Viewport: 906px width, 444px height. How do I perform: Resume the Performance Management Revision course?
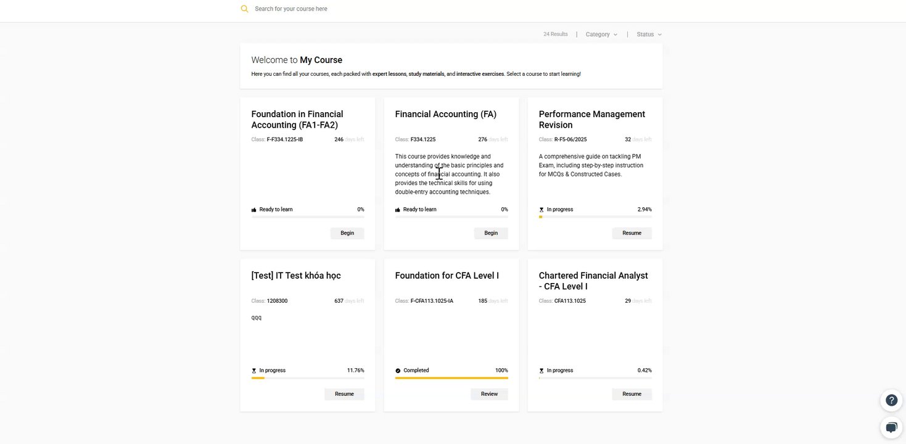coord(632,233)
